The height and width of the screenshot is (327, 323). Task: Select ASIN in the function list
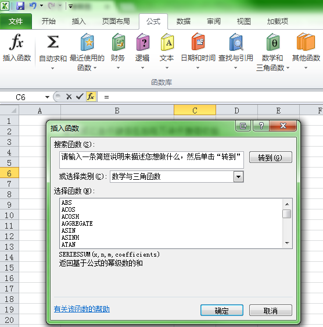69,230
